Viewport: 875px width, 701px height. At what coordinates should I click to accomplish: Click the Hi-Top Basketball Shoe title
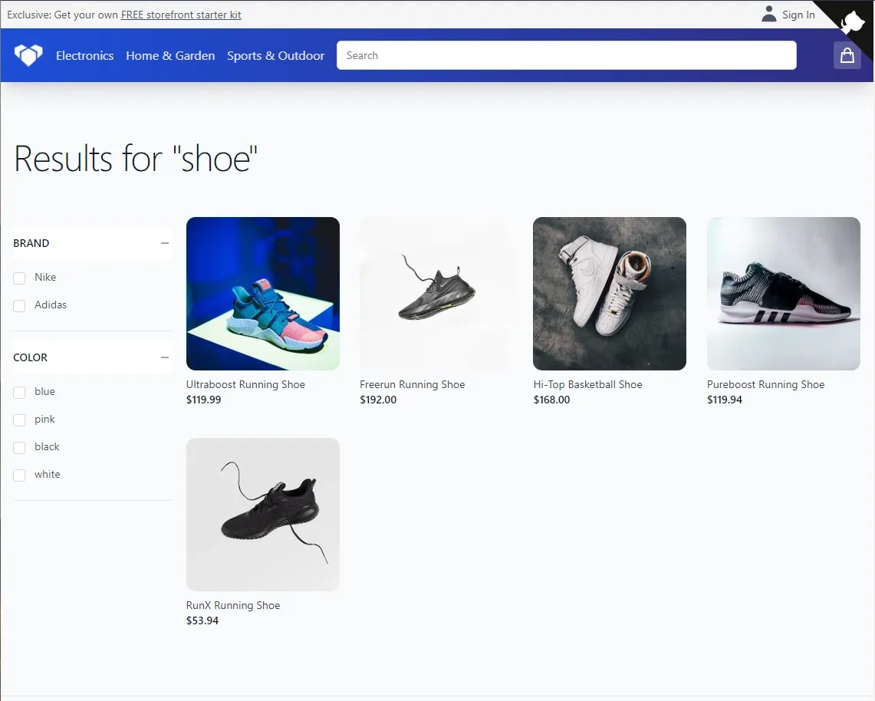[587, 384]
